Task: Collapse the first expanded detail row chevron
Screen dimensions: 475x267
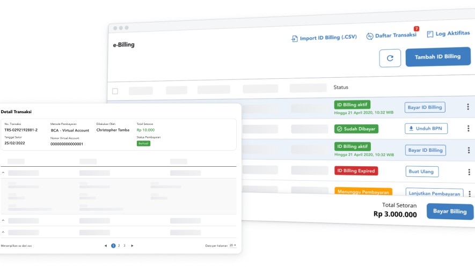Action: 3,173
